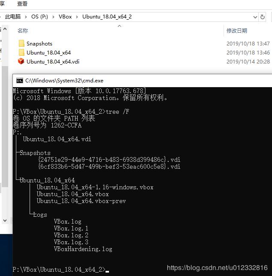Click Ubuntu_18.04_x64.vbox line in cmd

[x=73, y=194]
